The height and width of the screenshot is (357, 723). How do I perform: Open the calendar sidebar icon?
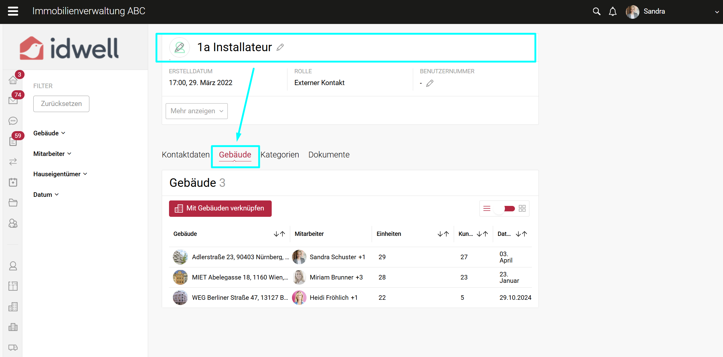tap(13, 182)
